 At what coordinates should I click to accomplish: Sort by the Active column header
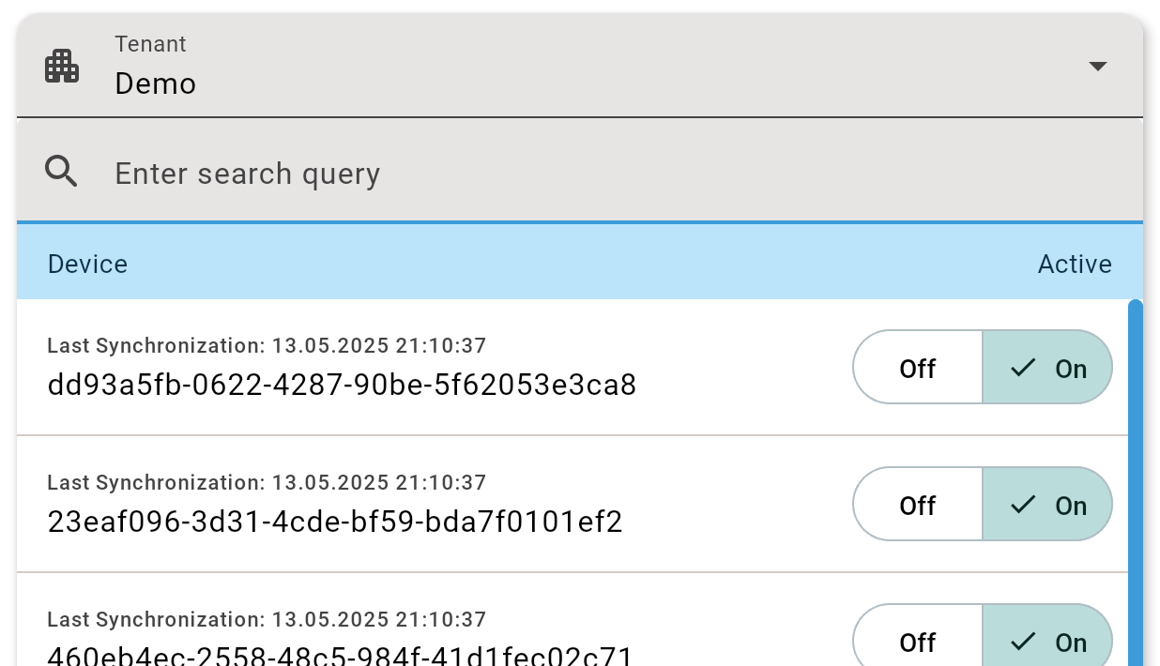pos(1074,265)
